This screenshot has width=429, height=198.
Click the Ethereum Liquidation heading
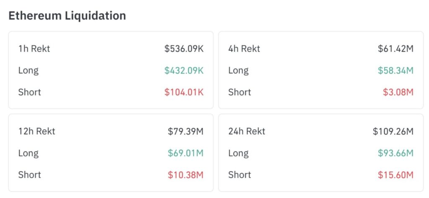pyautogui.click(x=67, y=16)
